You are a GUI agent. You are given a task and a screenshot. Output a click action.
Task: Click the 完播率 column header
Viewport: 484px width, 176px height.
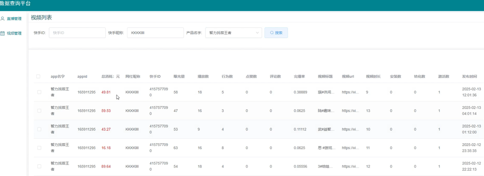pyautogui.click(x=299, y=77)
